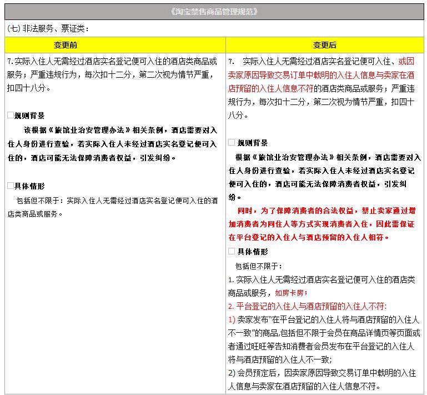Click the line starting '1) 卖家发布'
Viewport: 427px width, 395px height.
coord(324,319)
